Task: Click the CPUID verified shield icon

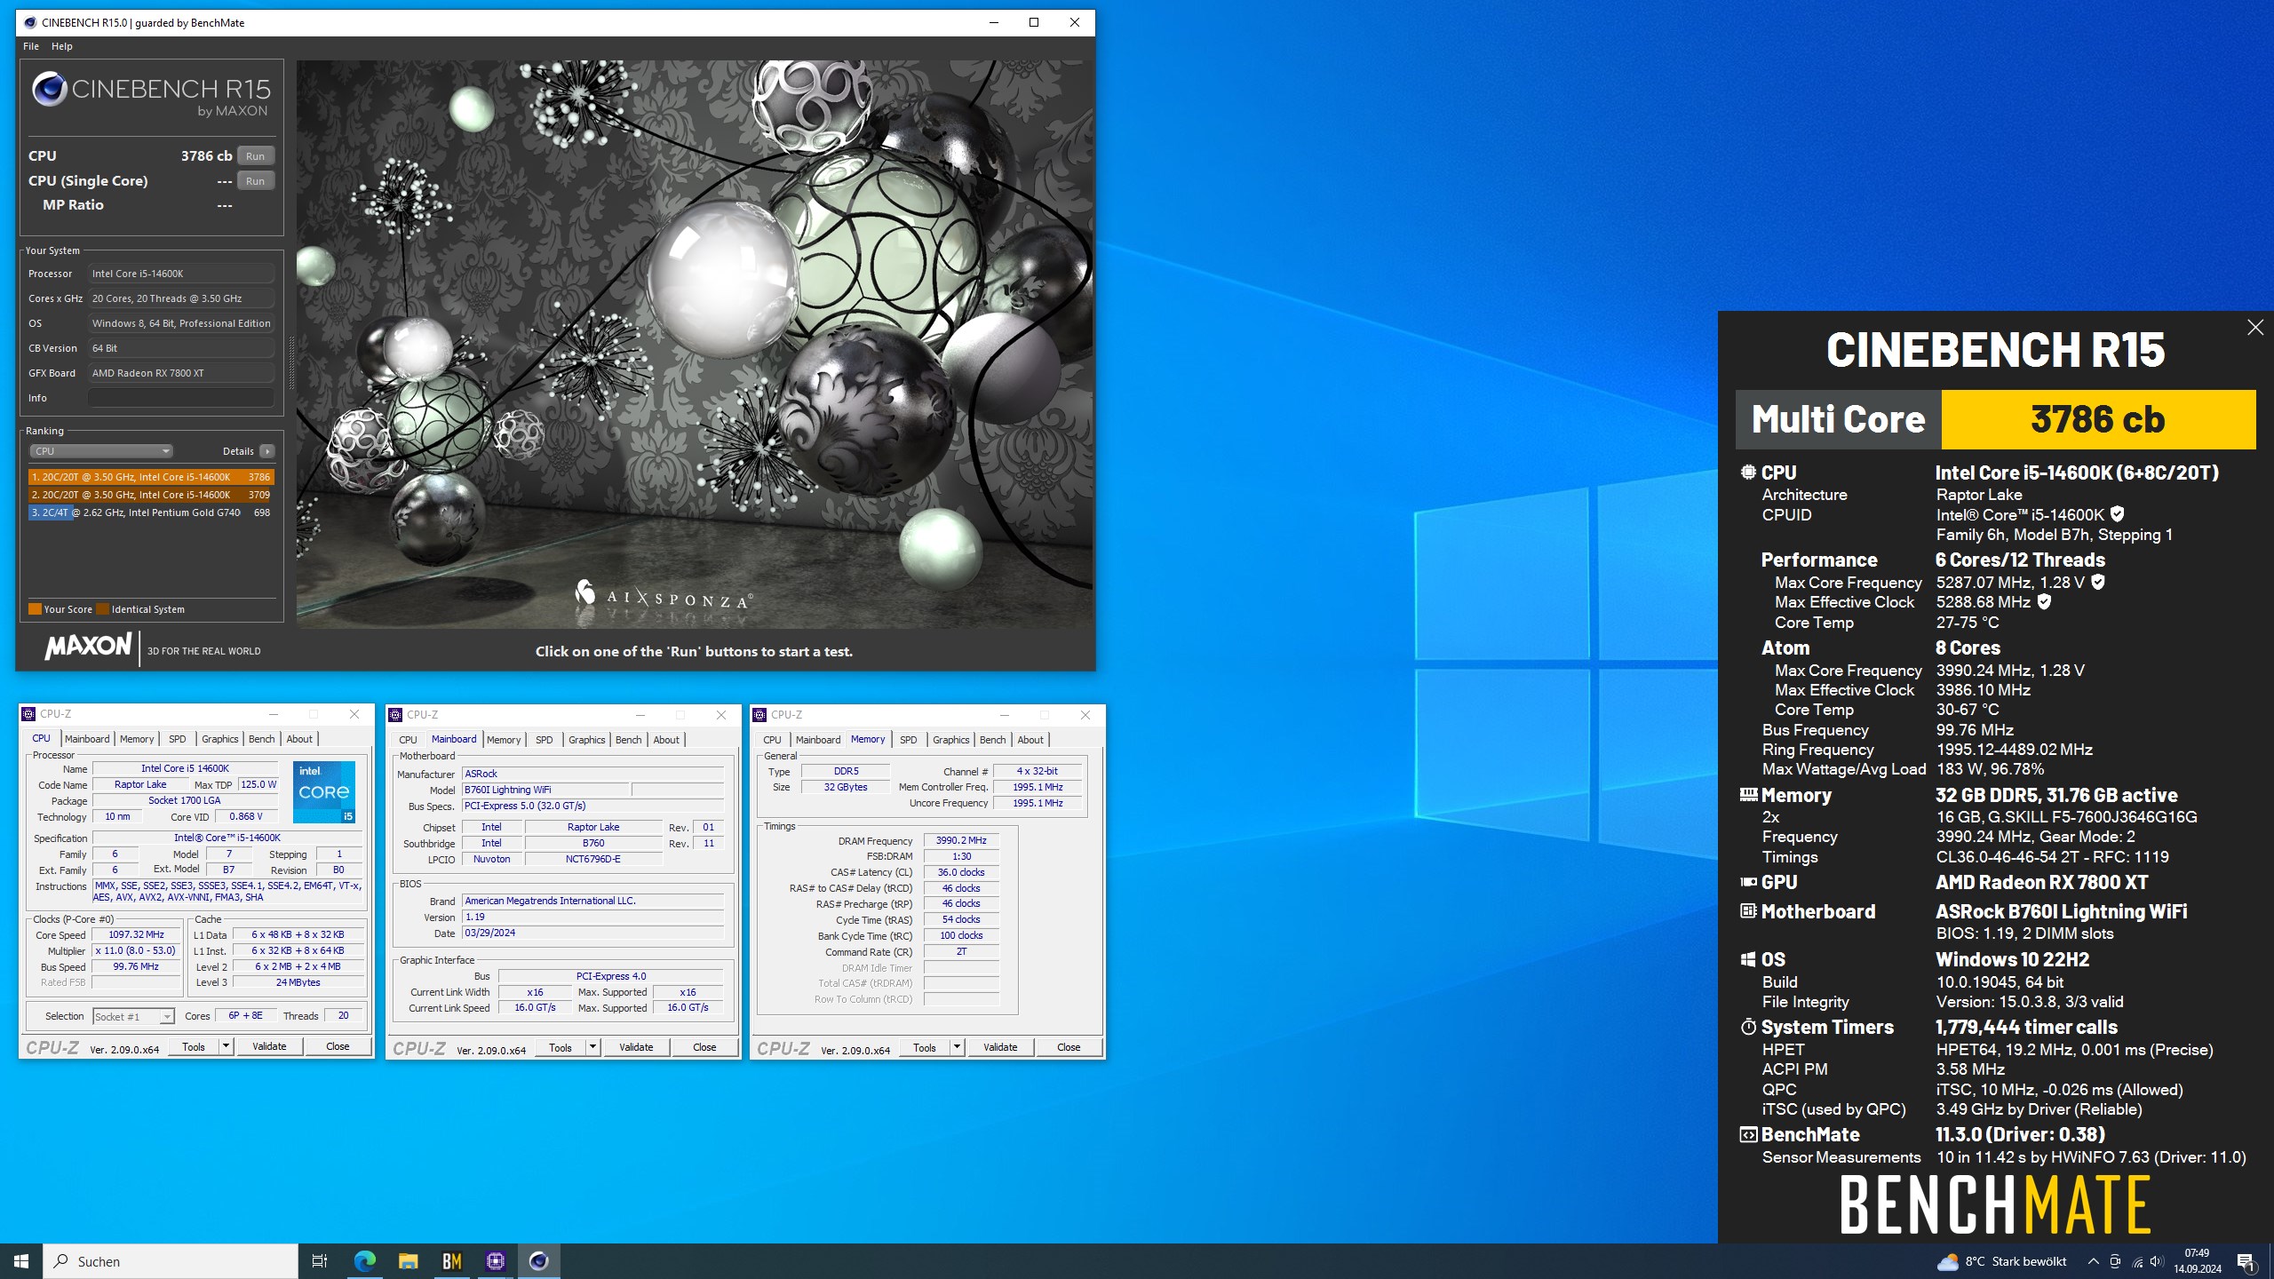Action: pyautogui.click(x=2118, y=514)
